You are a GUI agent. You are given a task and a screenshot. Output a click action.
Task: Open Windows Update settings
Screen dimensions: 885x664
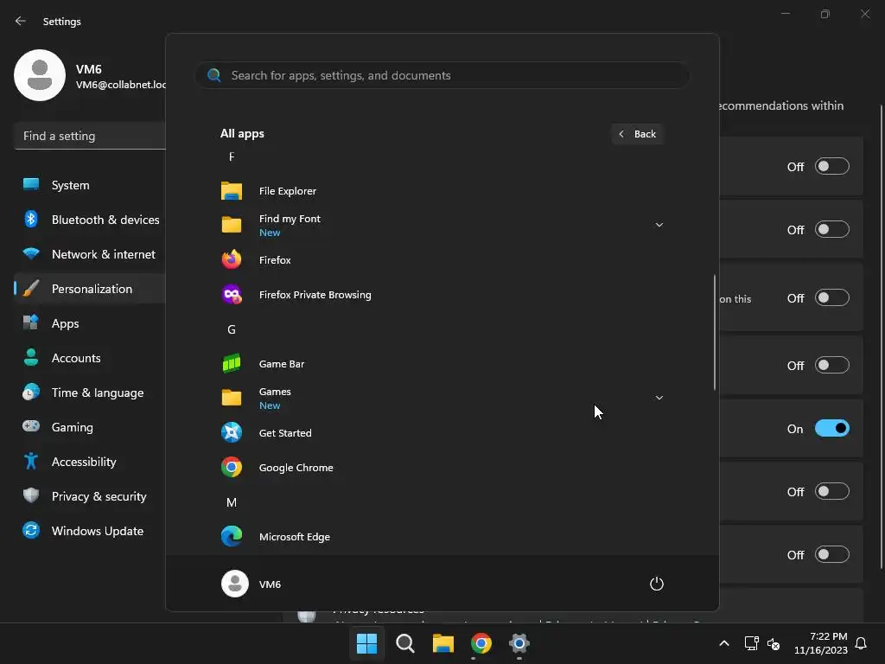[x=90, y=531]
